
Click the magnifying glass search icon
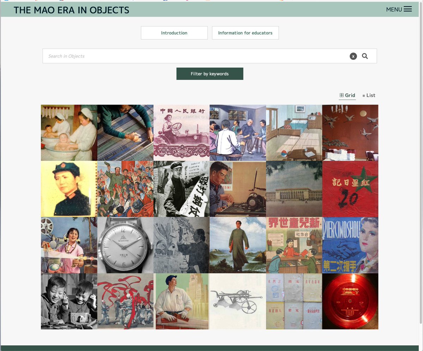pos(365,56)
